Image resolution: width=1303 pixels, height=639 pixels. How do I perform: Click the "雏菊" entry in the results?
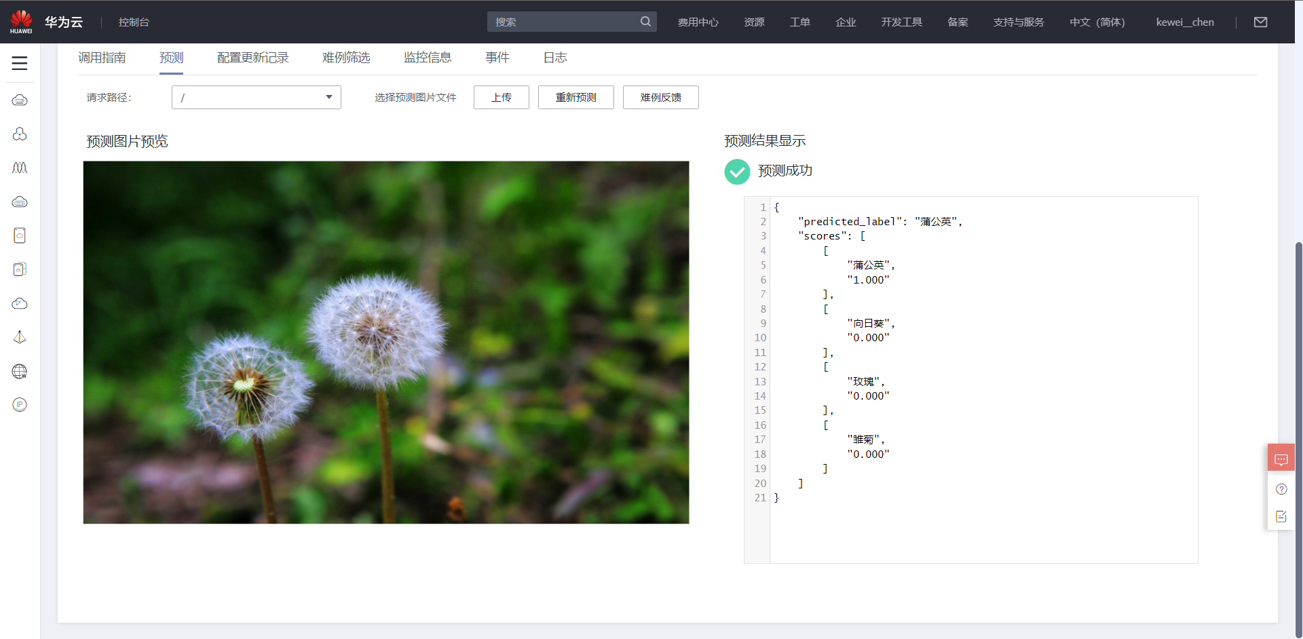point(866,440)
